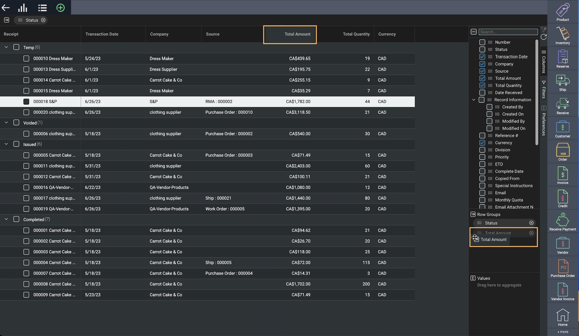579x336 pixels.
Task: Remove Status from Row Groups panel
Action: coord(531,223)
